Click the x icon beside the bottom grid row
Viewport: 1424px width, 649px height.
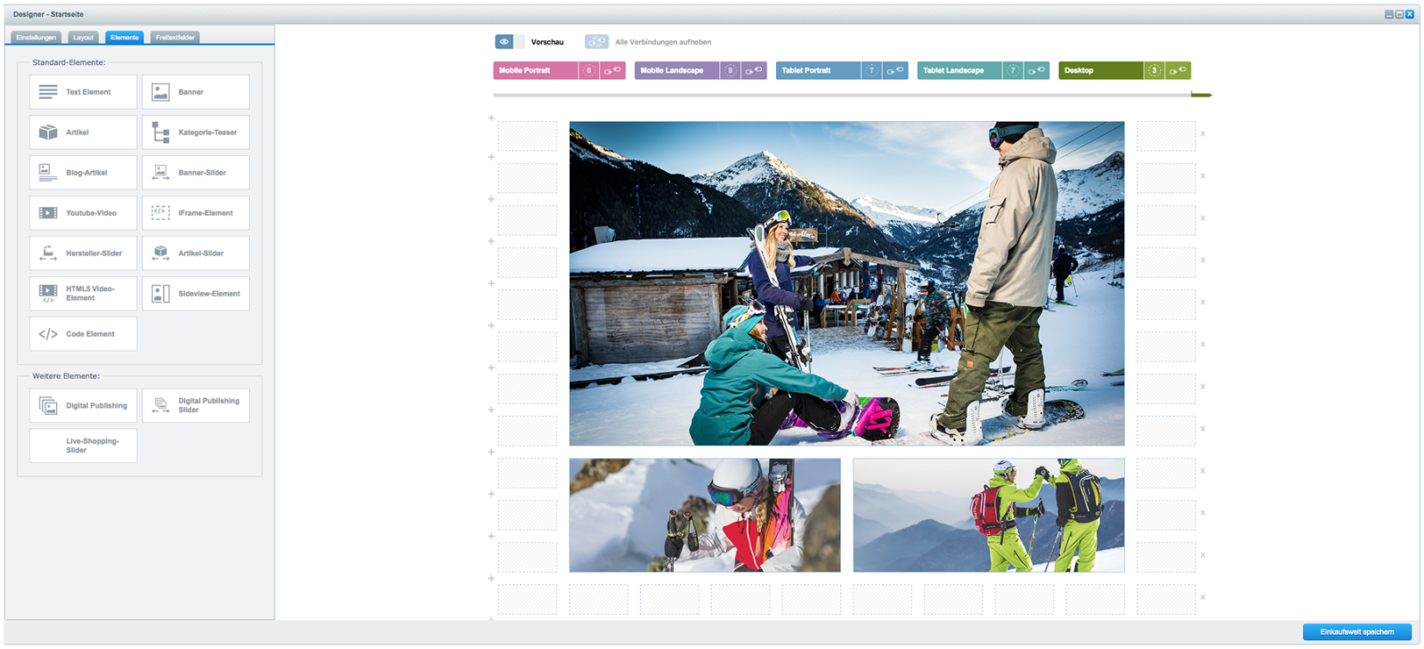coord(1202,597)
